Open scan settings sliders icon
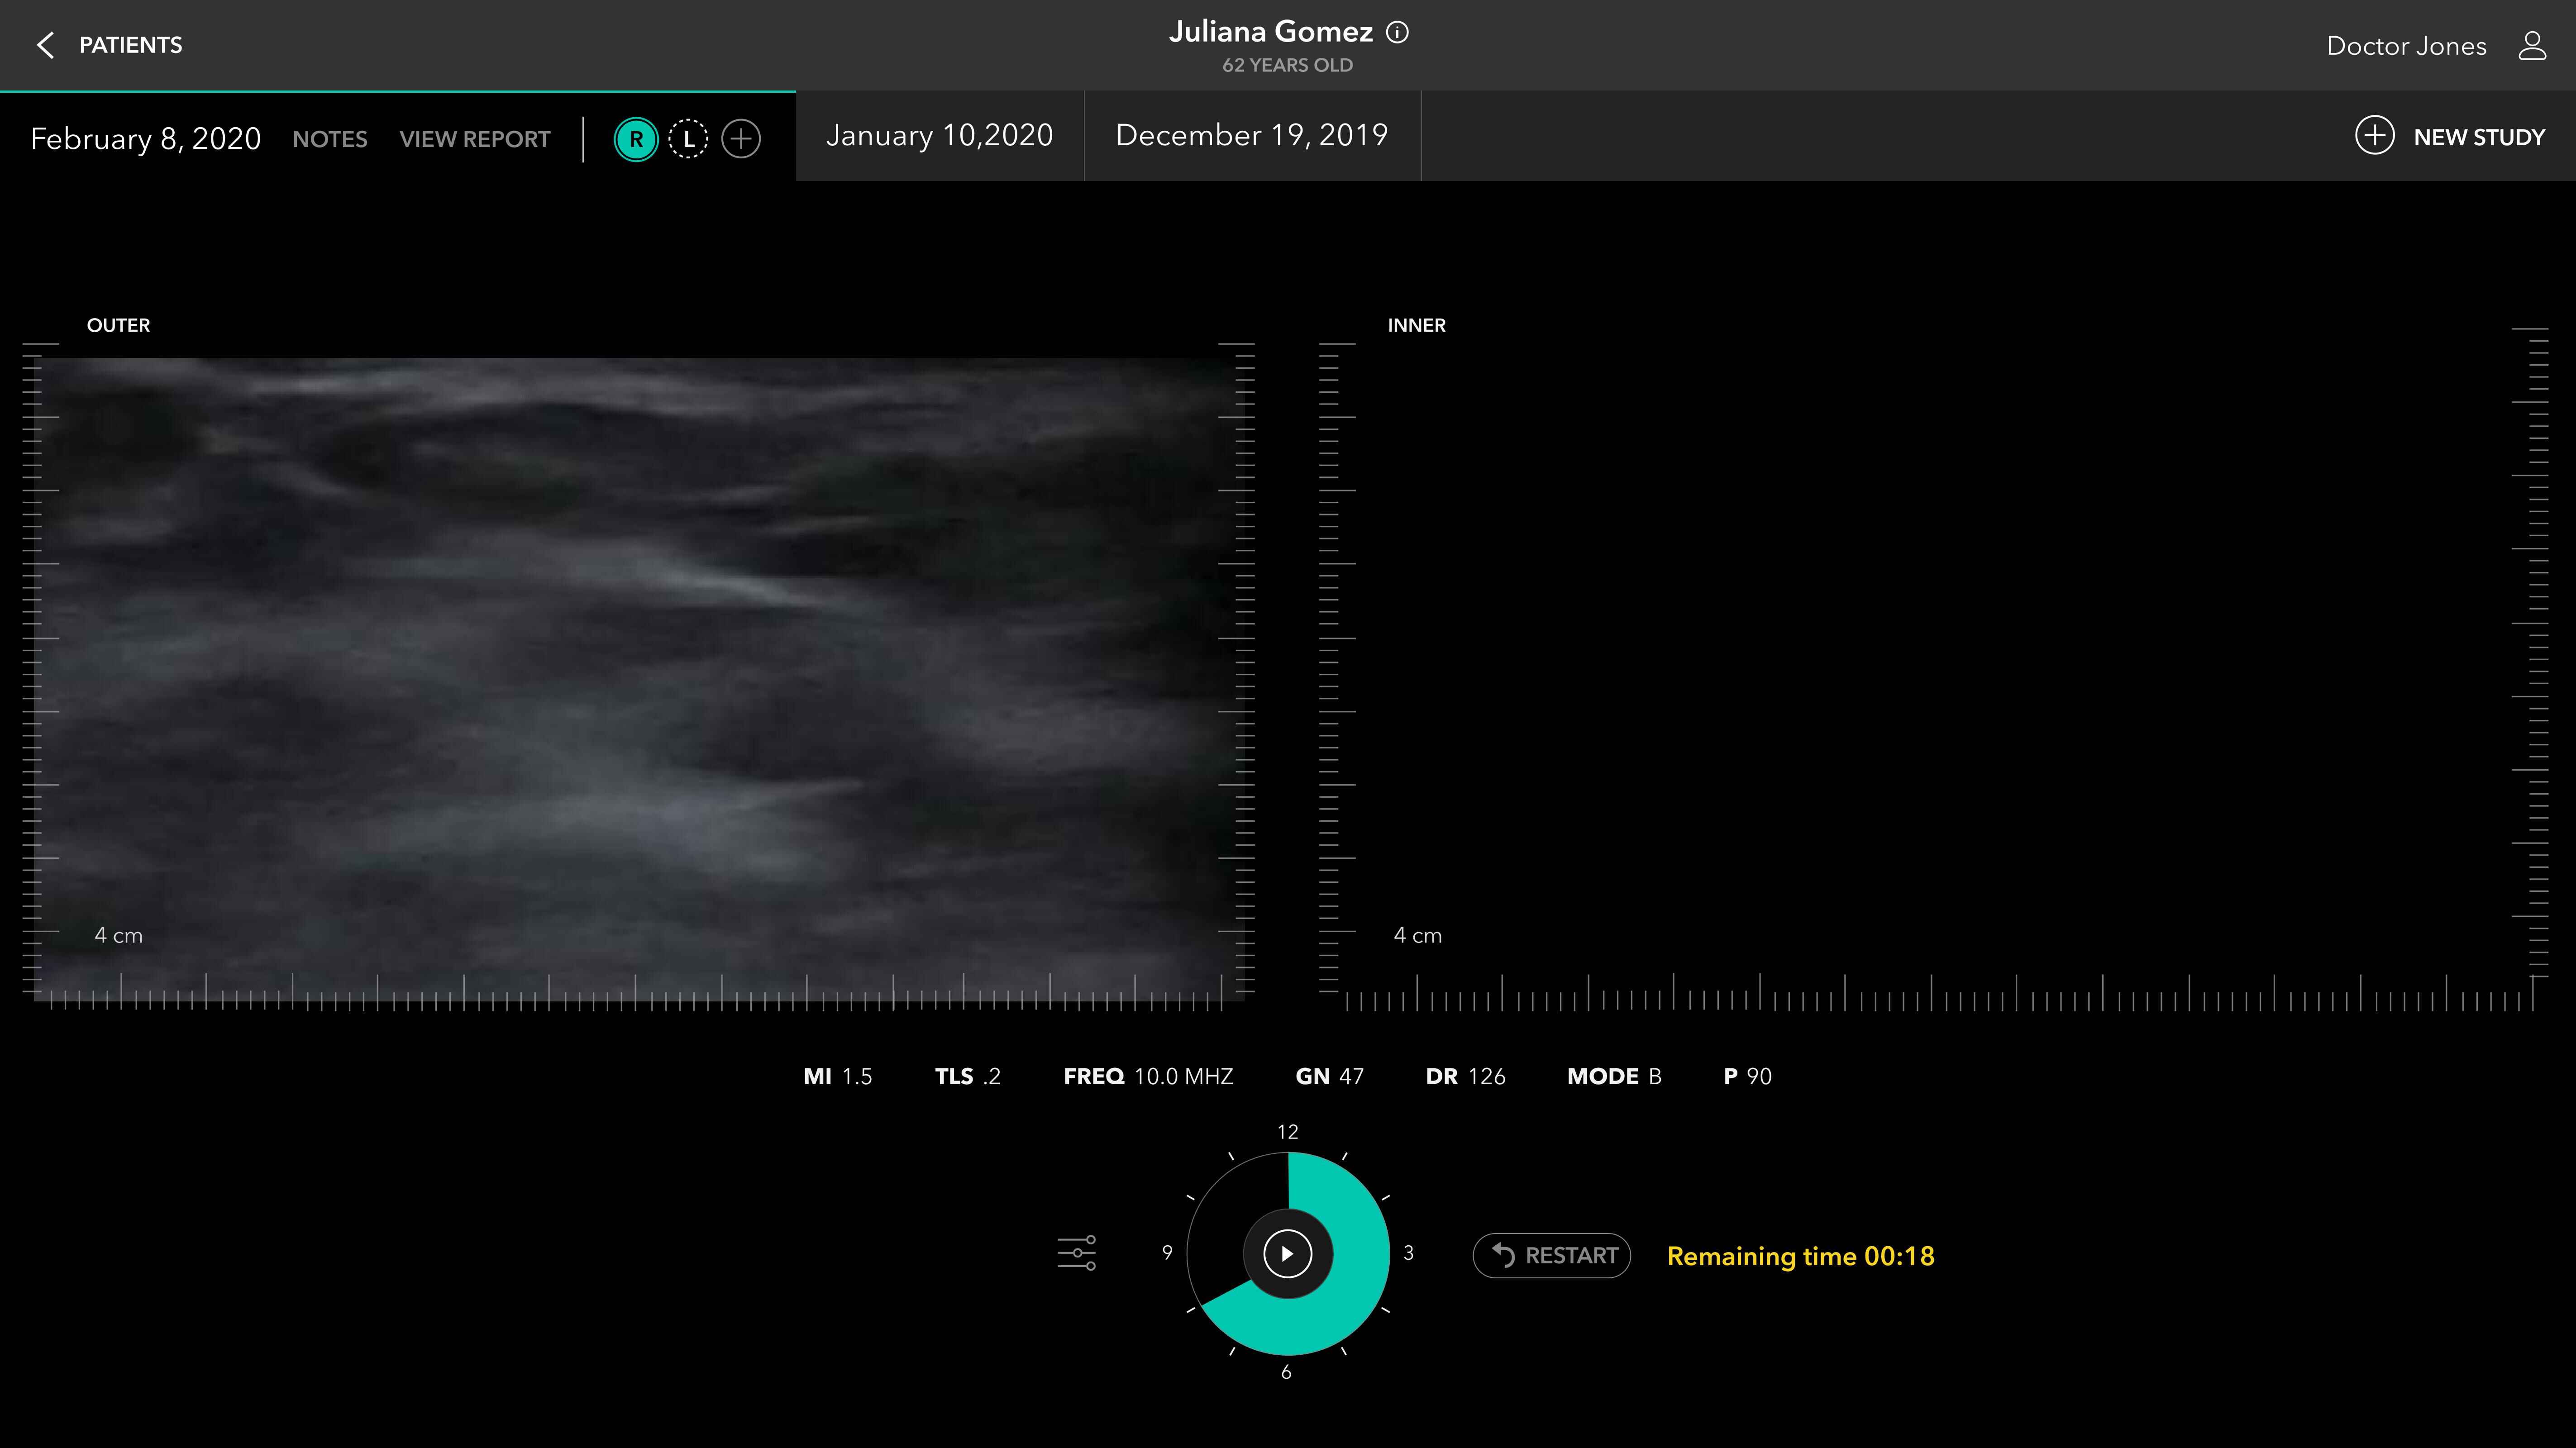The width and height of the screenshot is (2576, 1448). (1076, 1253)
